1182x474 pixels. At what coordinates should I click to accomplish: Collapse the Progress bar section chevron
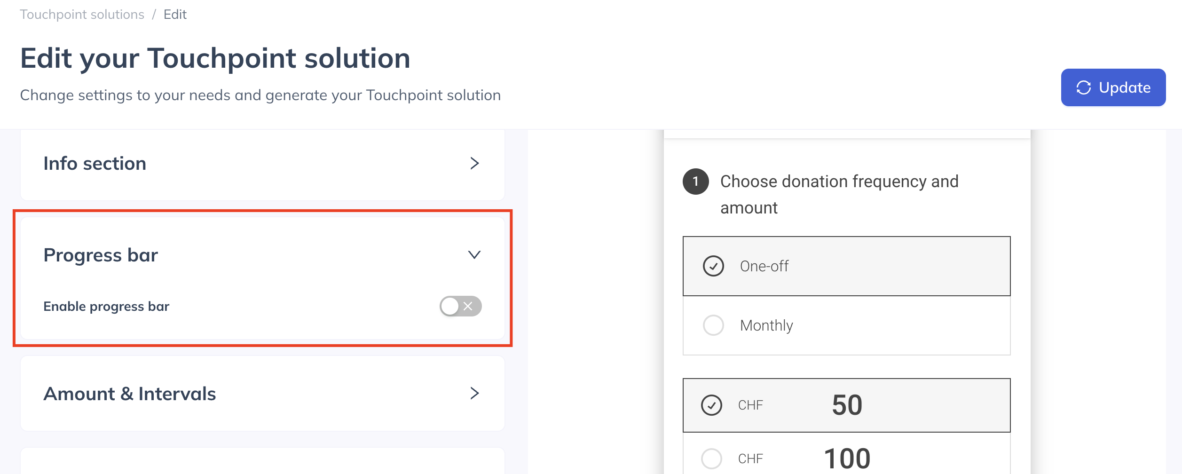(474, 254)
